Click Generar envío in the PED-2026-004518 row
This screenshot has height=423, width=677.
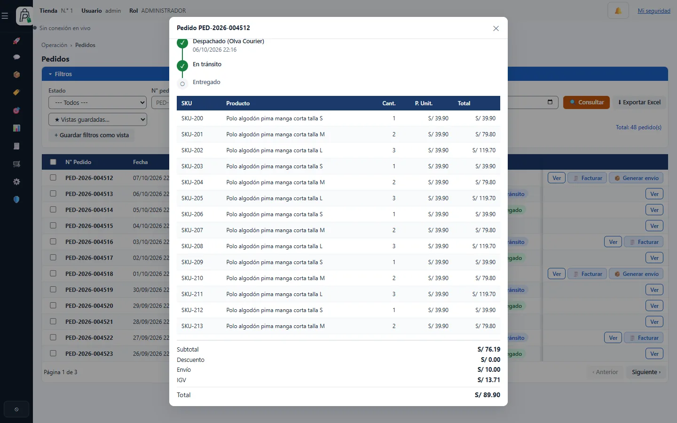click(x=636, y=274)
